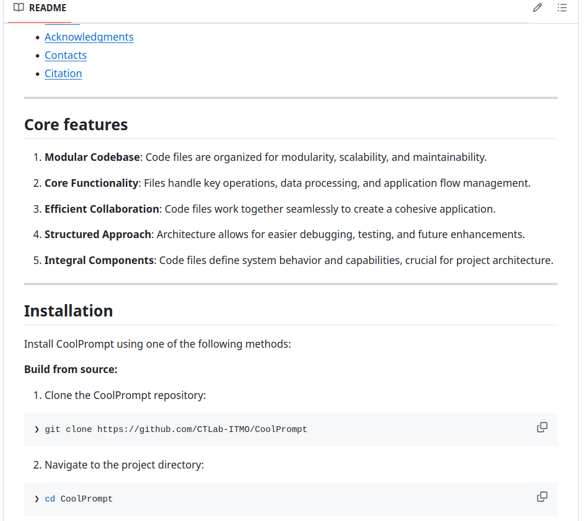Viewport: 586px width, 521px height.
Task: Click the book icon beside README
Action: click(x=19, y=8)
